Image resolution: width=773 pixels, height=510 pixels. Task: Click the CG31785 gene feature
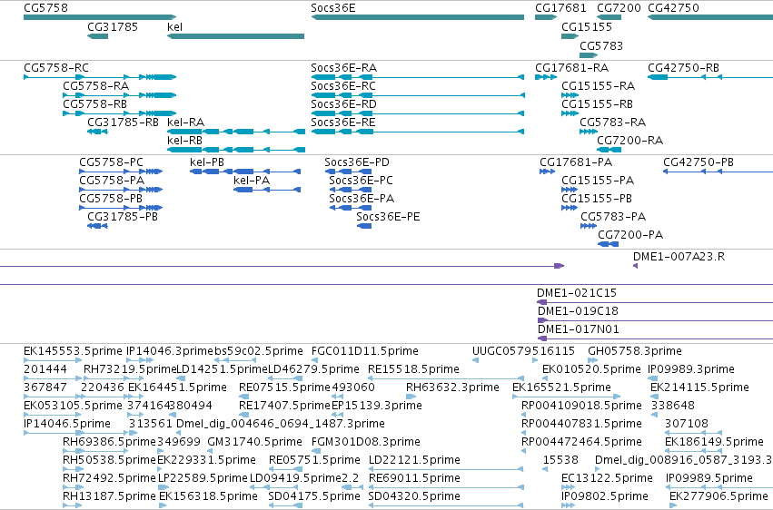pos(97,36)
